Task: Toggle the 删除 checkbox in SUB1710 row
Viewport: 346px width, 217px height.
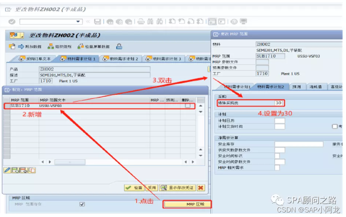Action: click(188, 106)
